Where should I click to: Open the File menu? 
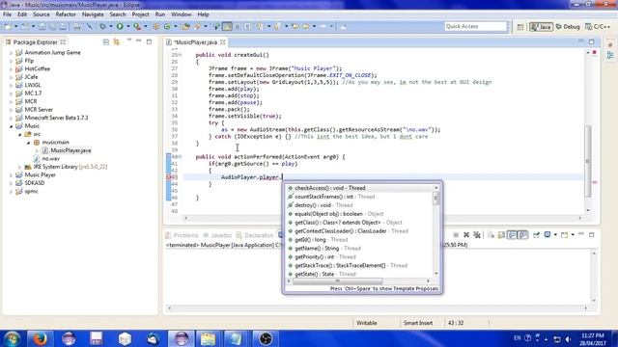click(7, 14)
